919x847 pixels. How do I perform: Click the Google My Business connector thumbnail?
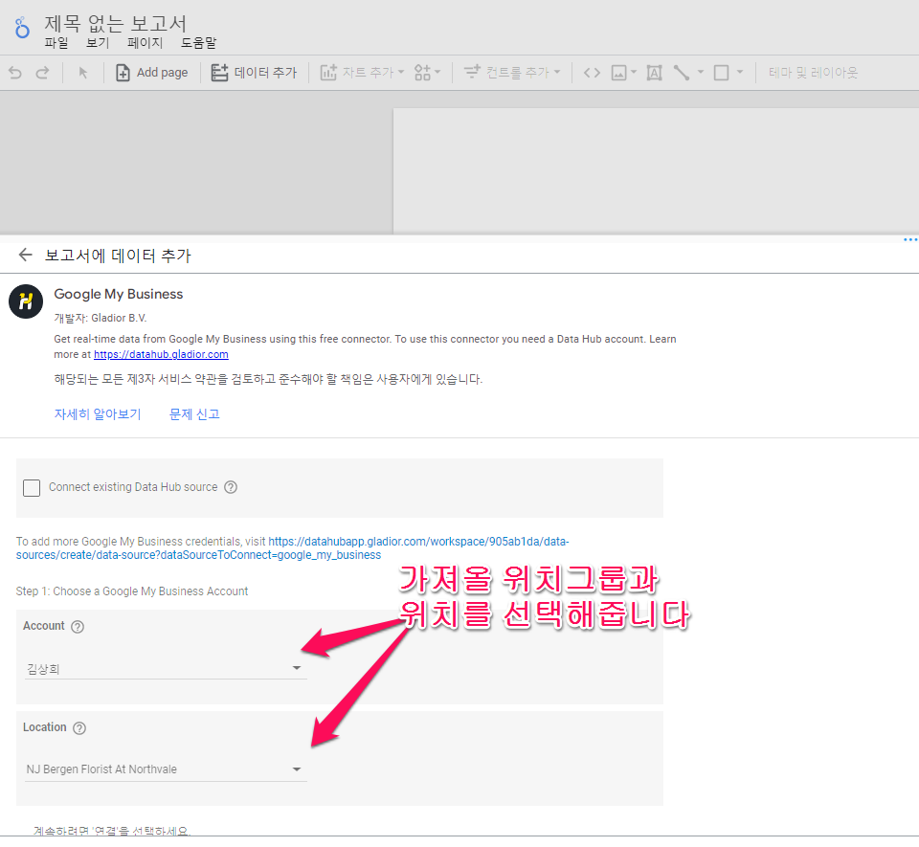click(25, 301)
